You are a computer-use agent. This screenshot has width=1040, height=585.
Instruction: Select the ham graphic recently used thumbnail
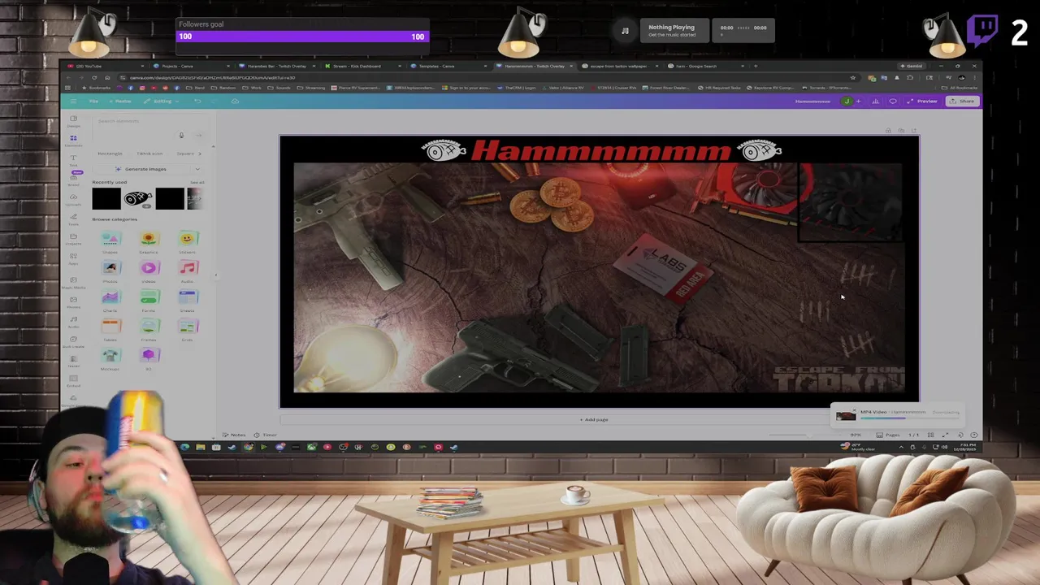pos(138,197)
